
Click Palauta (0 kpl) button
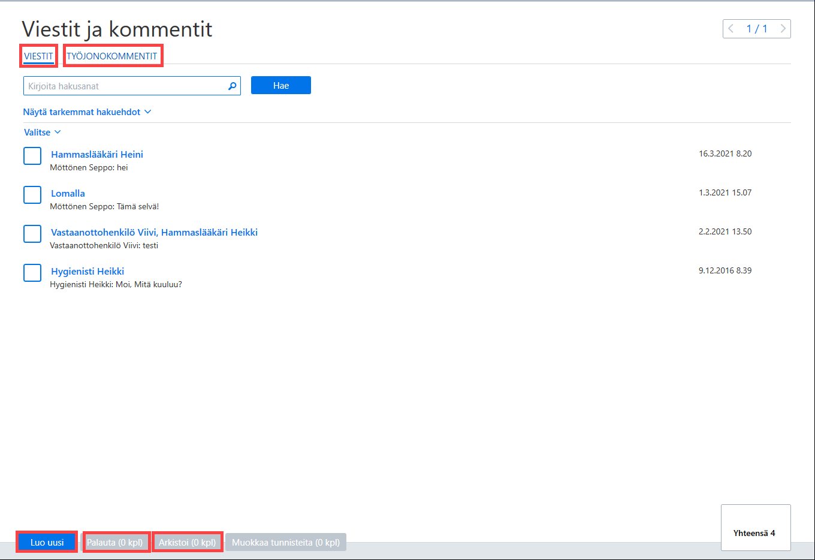115,543
